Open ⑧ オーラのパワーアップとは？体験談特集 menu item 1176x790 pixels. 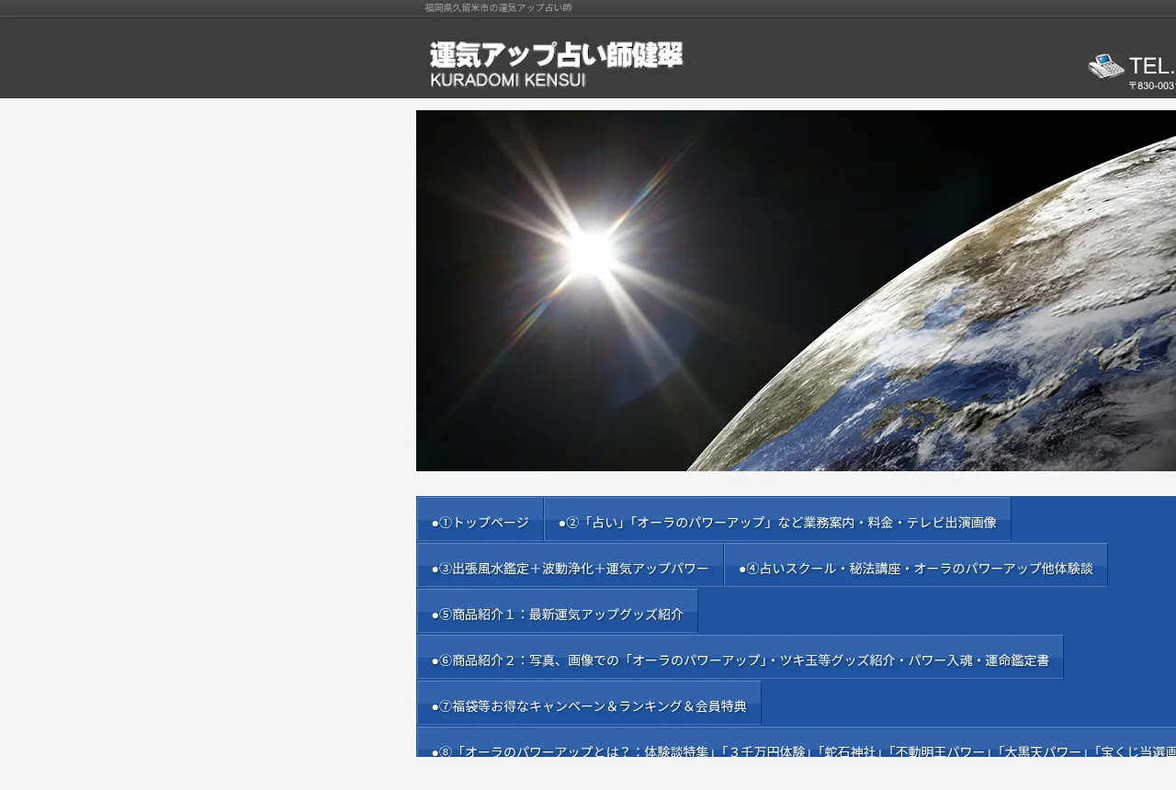click(797, 742)
